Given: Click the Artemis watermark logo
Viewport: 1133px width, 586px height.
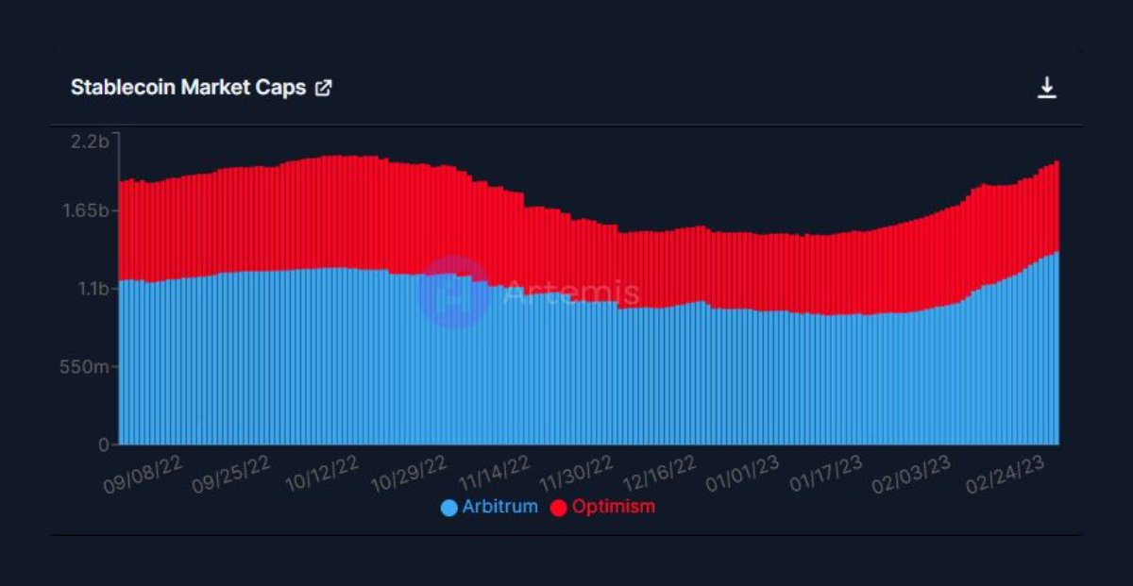Looking at the screenshot, I should coord(453,292).
